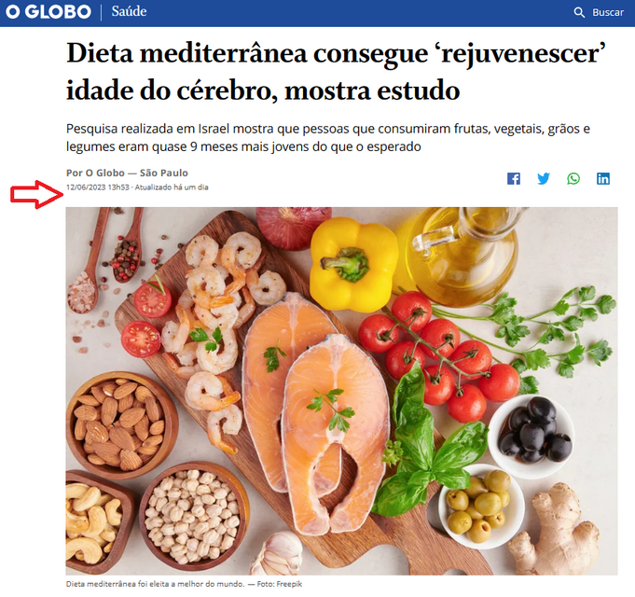Screen dimensions: 635x597
Task: Click the yellow bell pepper in image
Action: coord(353,263)
